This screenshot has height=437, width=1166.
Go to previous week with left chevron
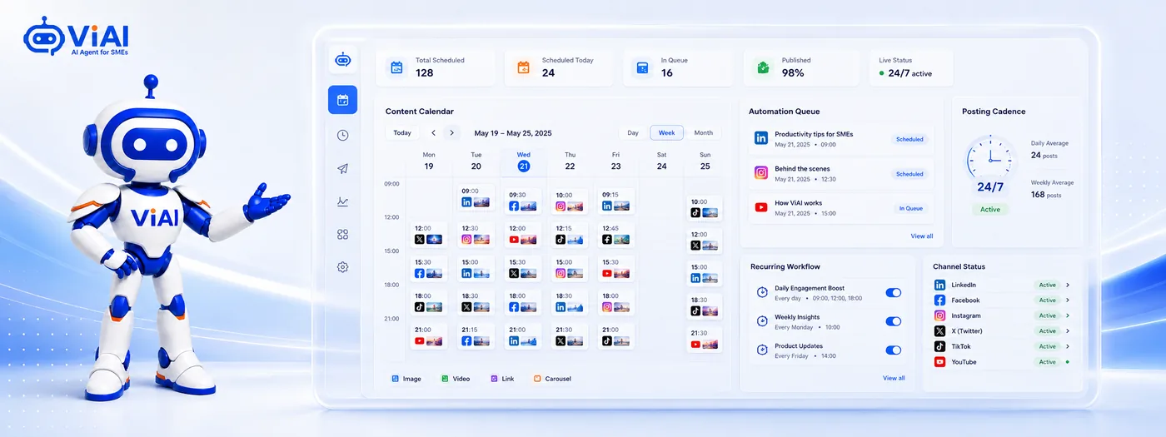coord(433,132)
